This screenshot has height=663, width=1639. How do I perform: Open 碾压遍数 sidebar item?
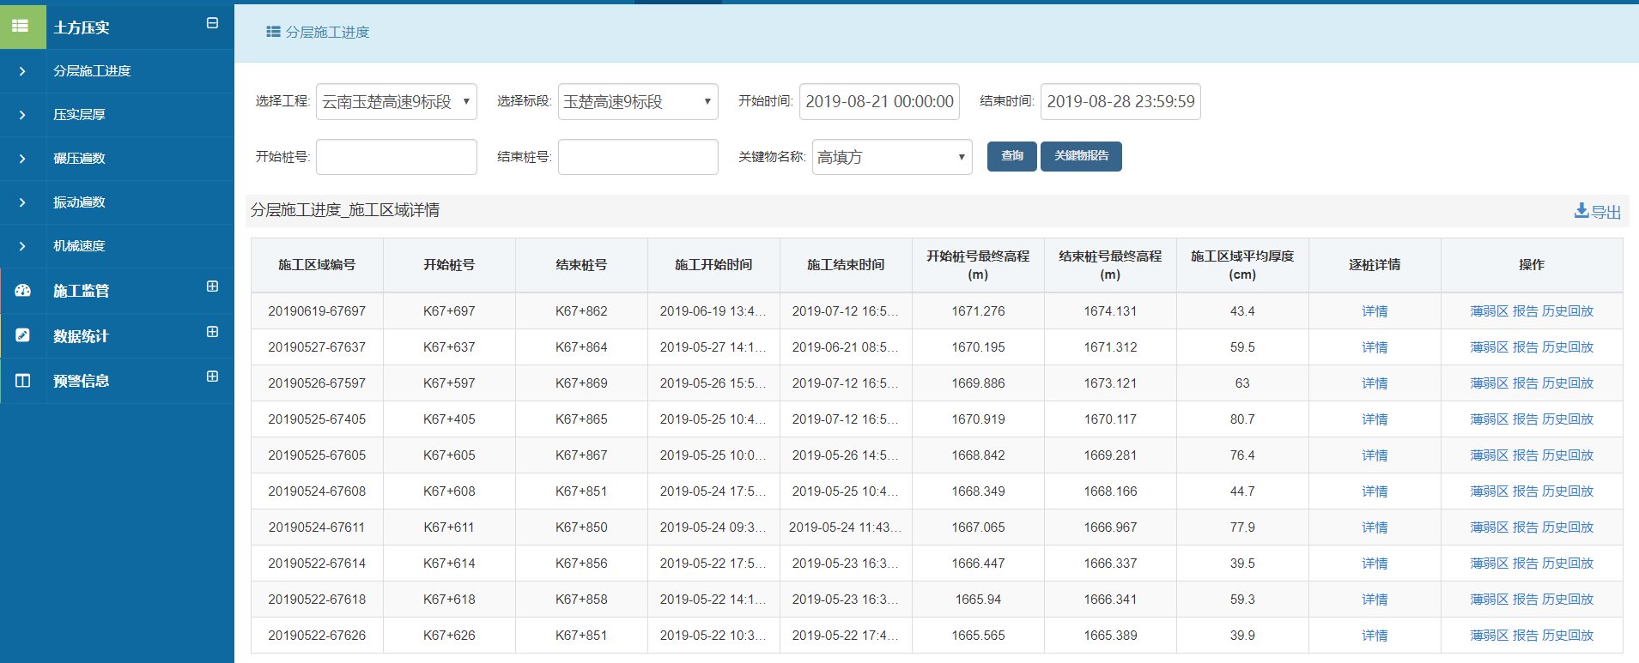[79, 159]
